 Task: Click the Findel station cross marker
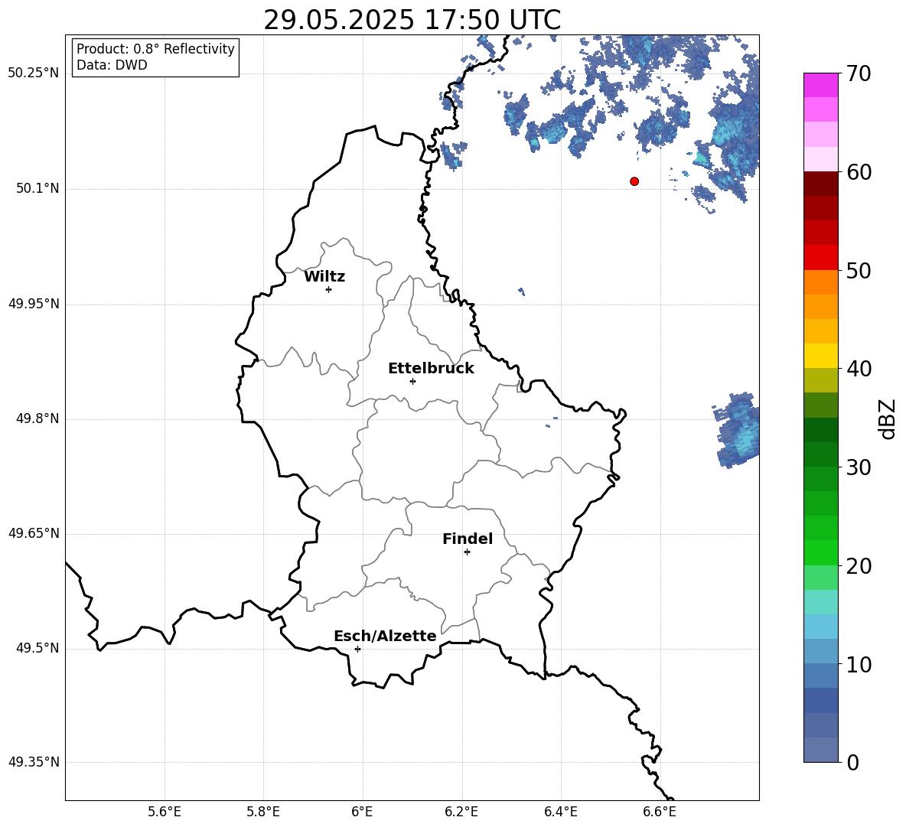pos(467,552)
